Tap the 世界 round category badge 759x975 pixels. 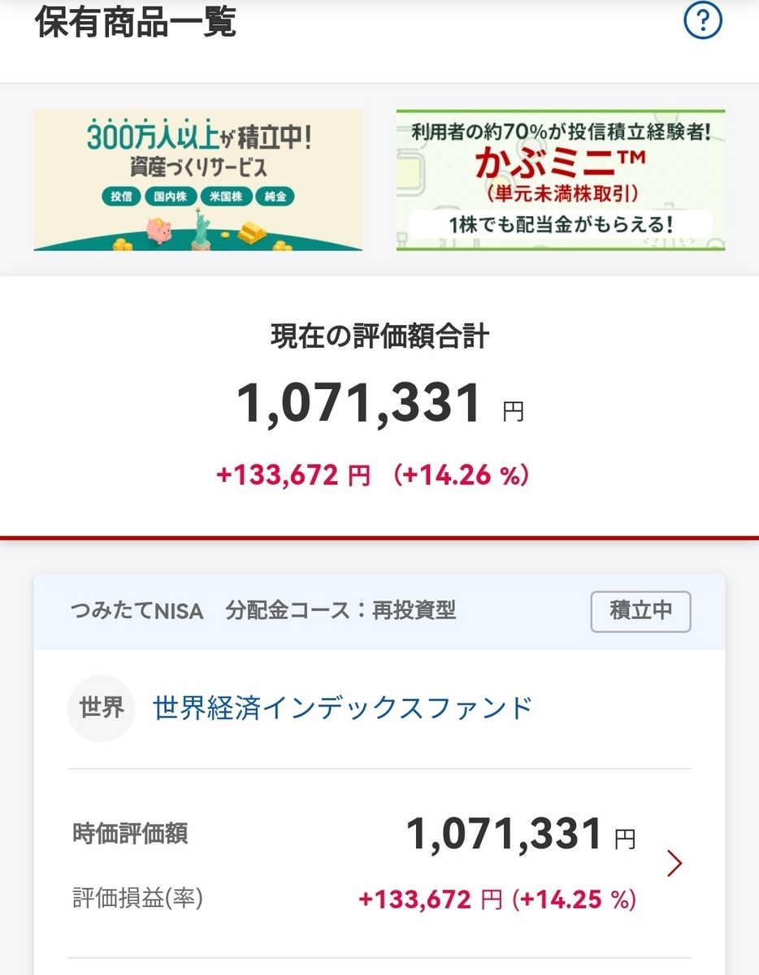click(101, 708)
